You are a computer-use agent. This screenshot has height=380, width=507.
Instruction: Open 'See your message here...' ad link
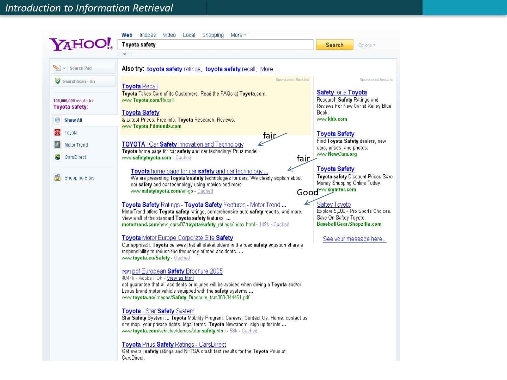click(x=354, y=239)
